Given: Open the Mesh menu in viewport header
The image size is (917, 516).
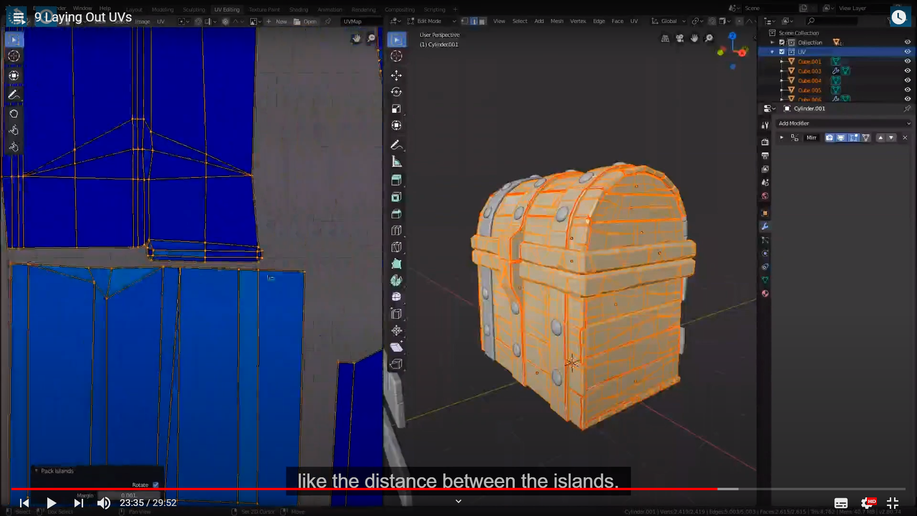Looking at the screenshot, I should point(556,21).
